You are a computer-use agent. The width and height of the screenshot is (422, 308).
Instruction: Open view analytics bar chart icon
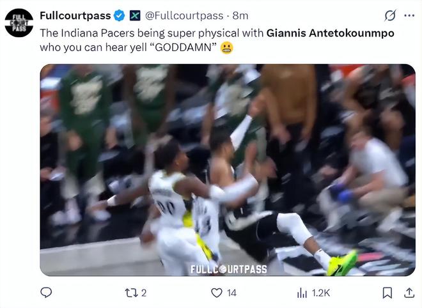[302, 293]
